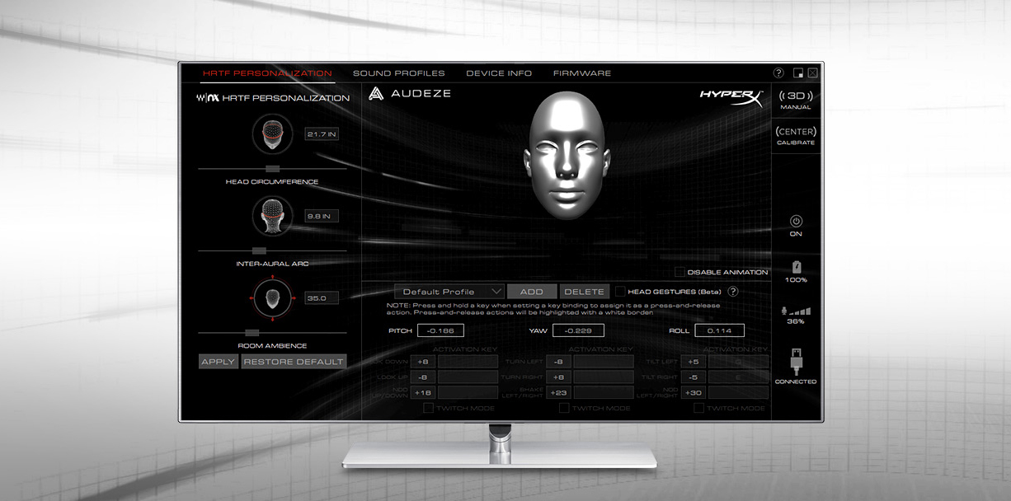
Task: Click the 21.7 IN head circumference field
Action: coord(322,133)
